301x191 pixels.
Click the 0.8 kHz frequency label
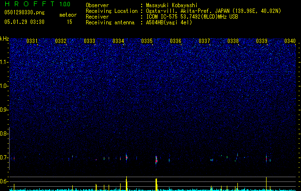click(4, 134)
